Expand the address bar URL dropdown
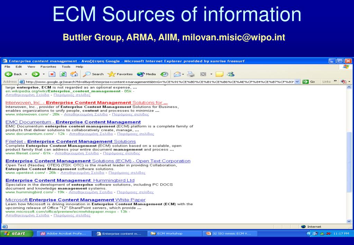 point(297,82)
